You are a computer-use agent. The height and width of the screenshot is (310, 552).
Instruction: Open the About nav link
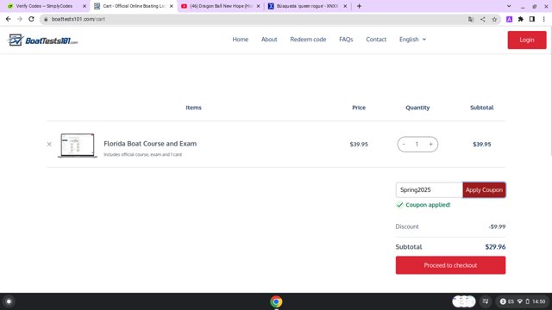pos(269,40)
